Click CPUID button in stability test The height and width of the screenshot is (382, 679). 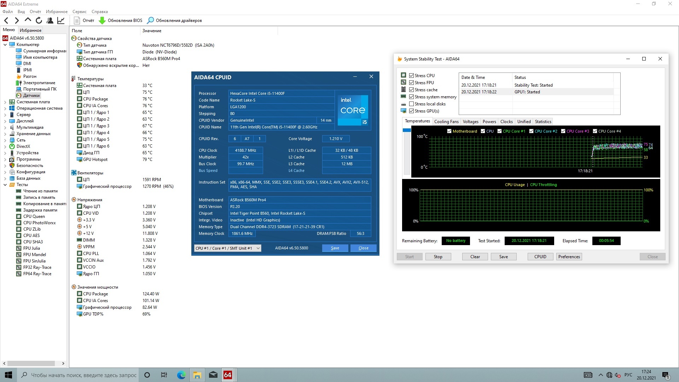(540, 257)
